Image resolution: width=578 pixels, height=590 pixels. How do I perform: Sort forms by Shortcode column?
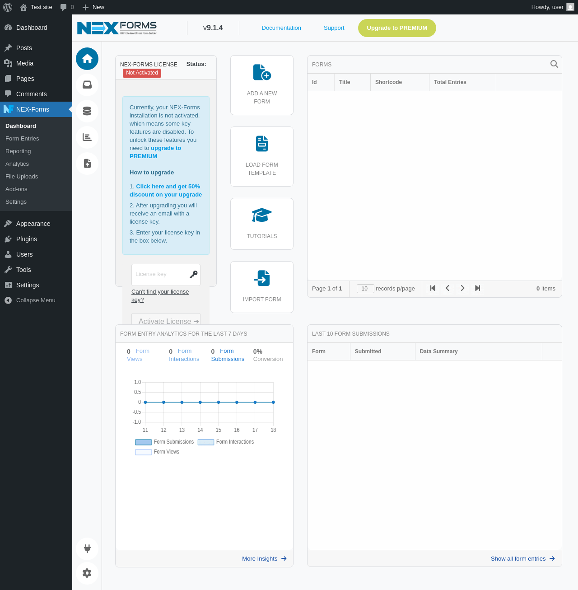click(400, 82)
